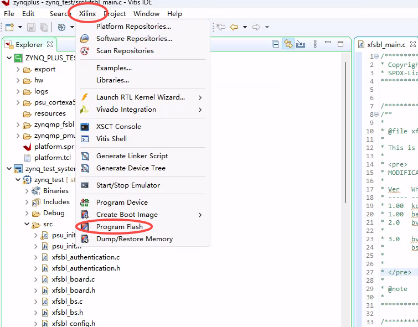Expand the Binaries node
The width and height of the screenshot is (418, 327).
(27, 191)
